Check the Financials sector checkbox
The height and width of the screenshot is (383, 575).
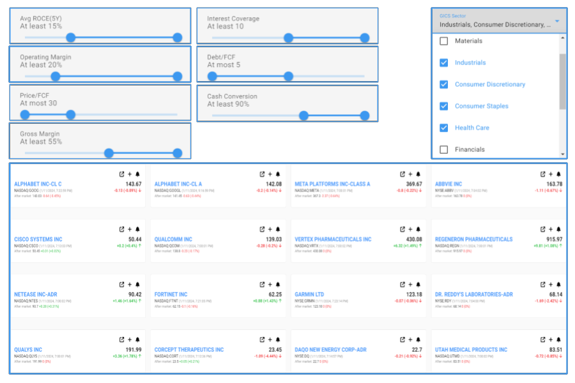pyautogui.click(x=444, y=149)
